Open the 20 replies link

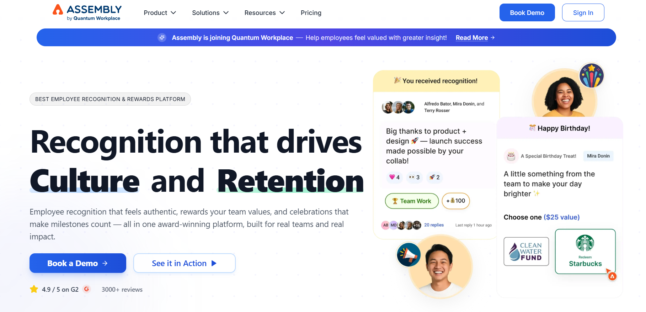(x=434, y=225)
